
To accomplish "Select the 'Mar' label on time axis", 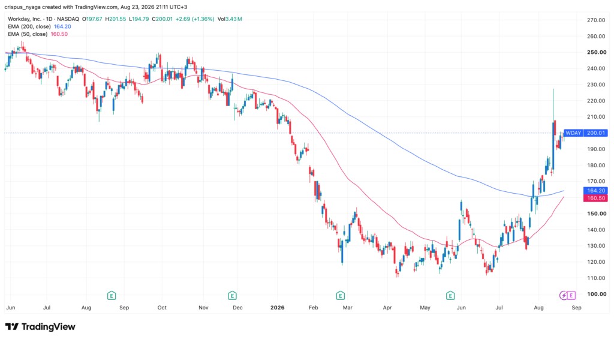I will [x=347, y=308].
